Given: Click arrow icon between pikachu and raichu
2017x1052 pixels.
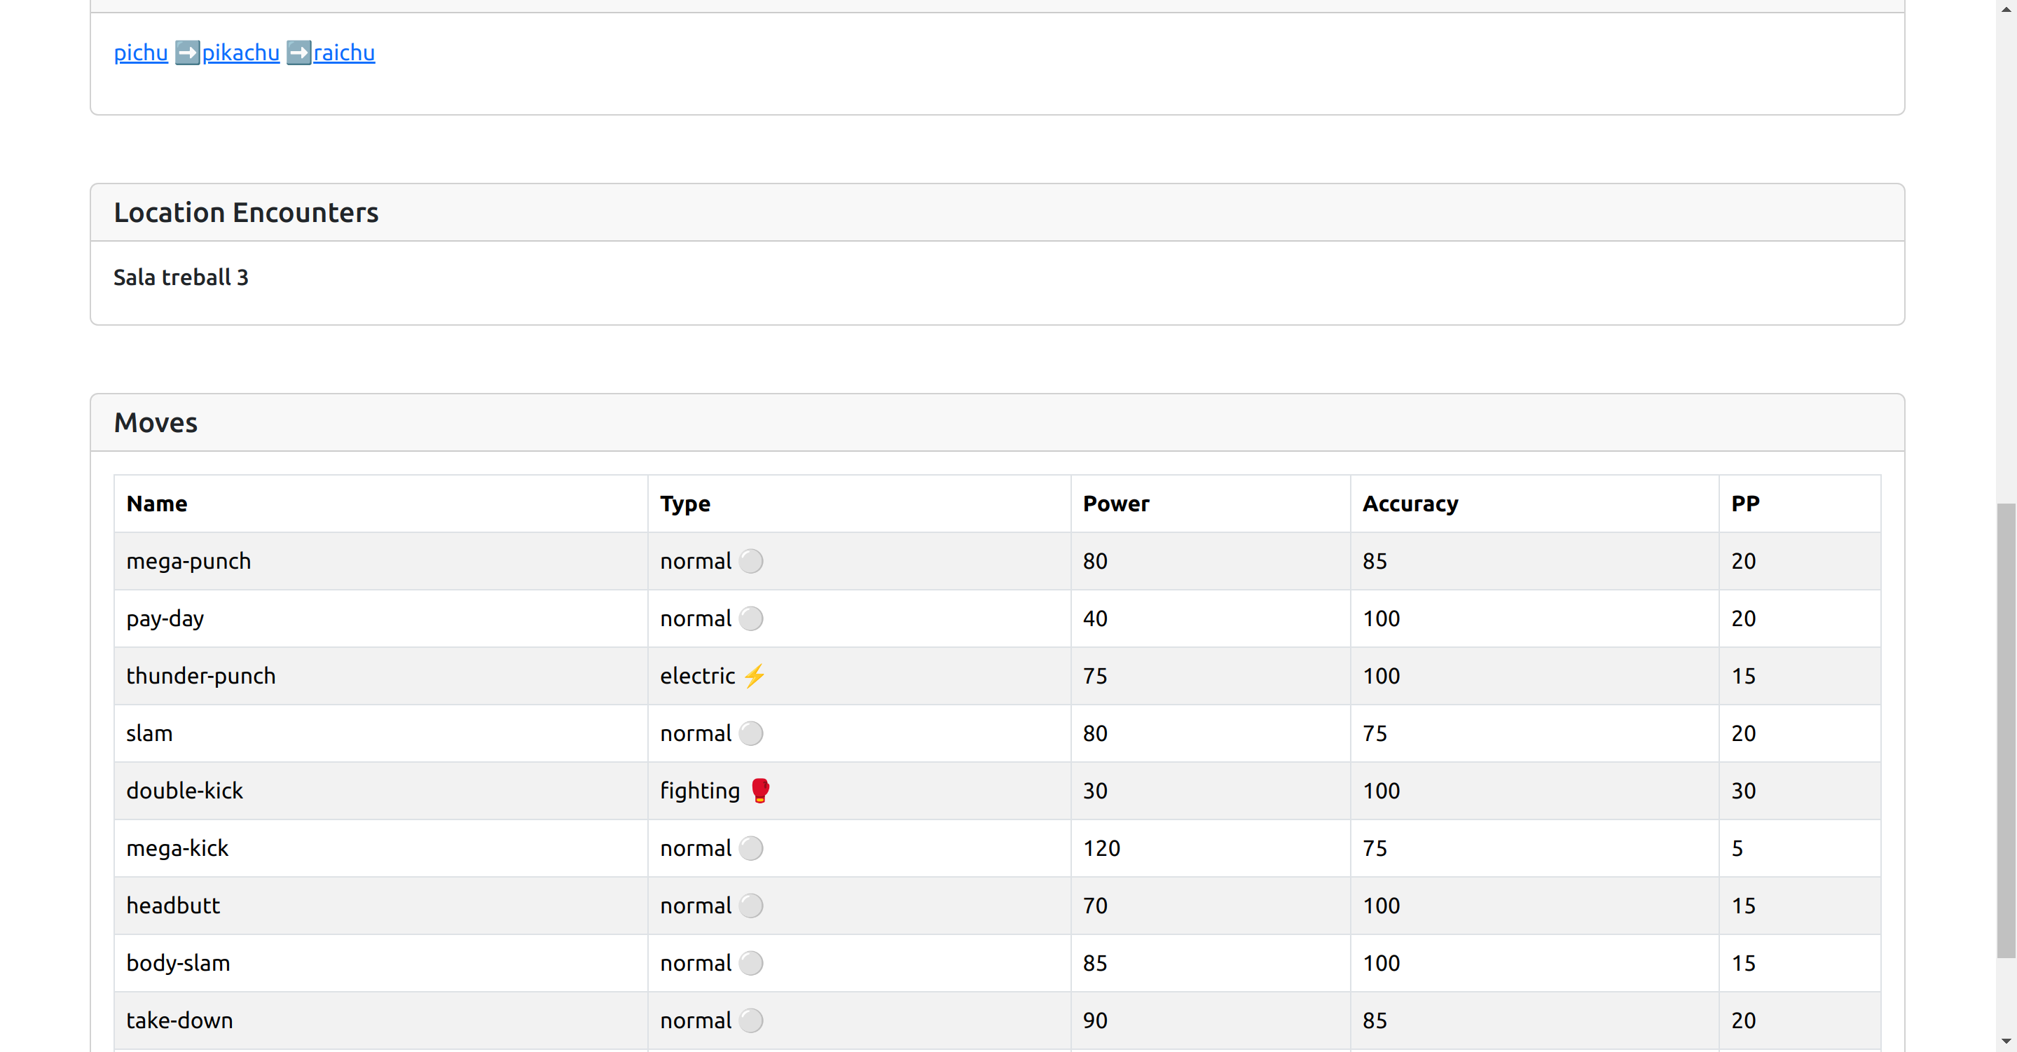Looking at the screenshot, I should point(298,53).
